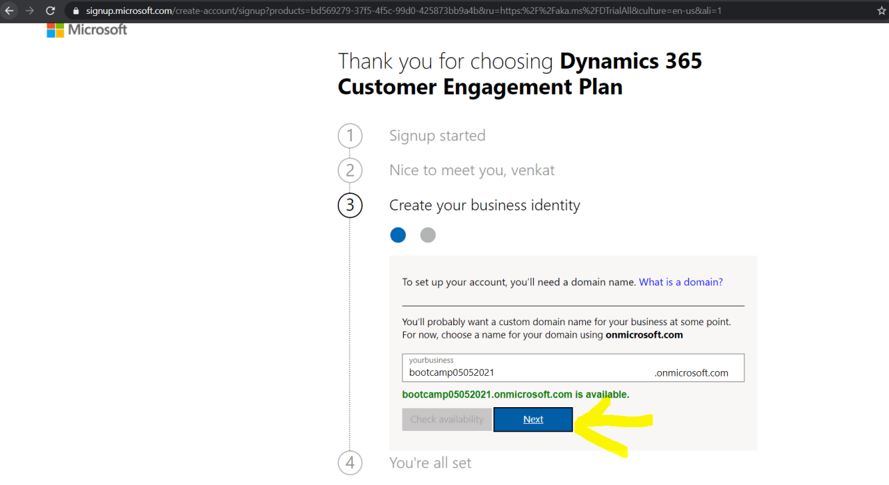Click the gray second progress dot

click(428, 235)
